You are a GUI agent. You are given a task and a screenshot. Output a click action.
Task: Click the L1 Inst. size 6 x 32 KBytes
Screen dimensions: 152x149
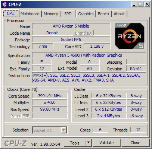tap(109, 102)
